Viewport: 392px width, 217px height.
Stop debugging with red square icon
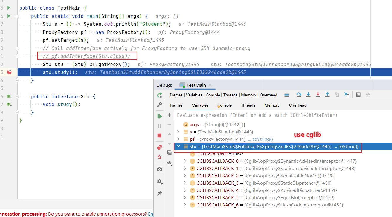[x=159, y=136]
